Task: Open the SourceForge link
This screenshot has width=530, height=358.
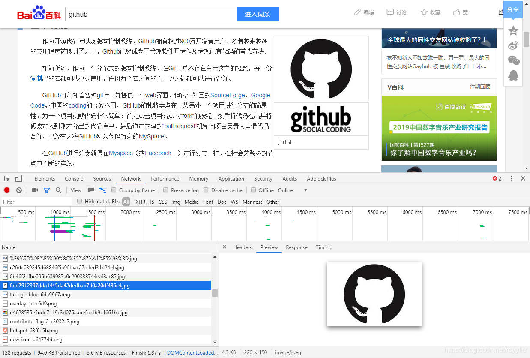Action: (228, 95)
